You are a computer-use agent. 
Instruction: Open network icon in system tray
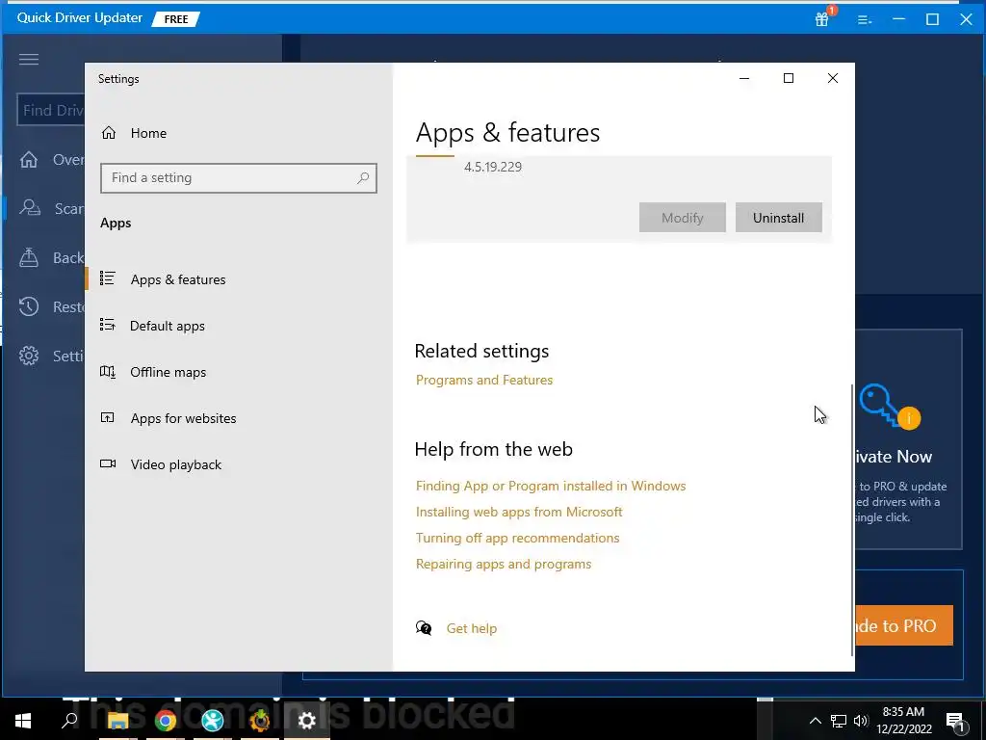[839, 721]
